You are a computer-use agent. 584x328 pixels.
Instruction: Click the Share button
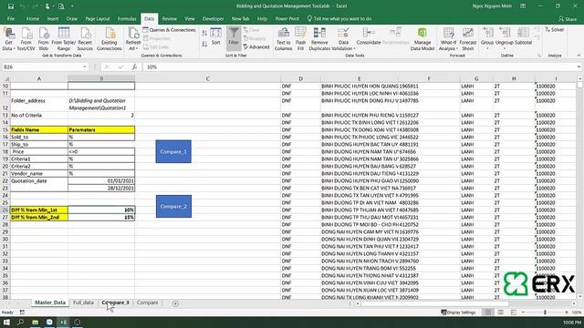[568, 18]
